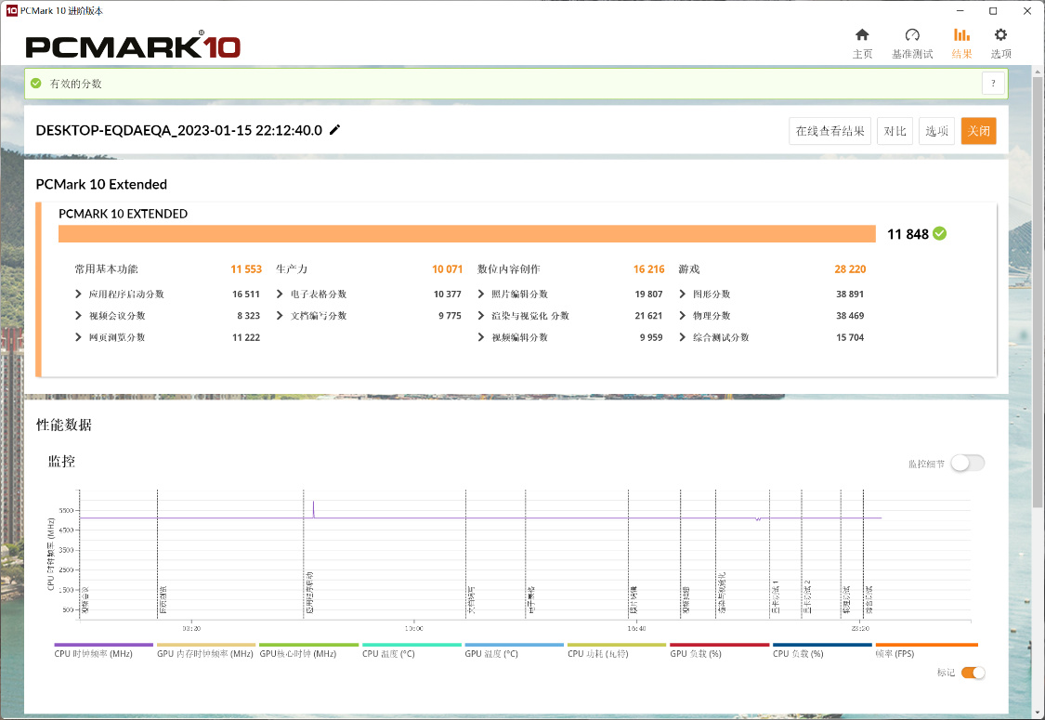Expand 视频编辑分数 row
This screenshot has height=720, width=1045.
(480, 337)
